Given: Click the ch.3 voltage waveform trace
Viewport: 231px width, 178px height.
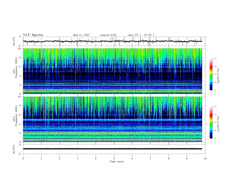Looking at the screenshot, I should point(112,149).
